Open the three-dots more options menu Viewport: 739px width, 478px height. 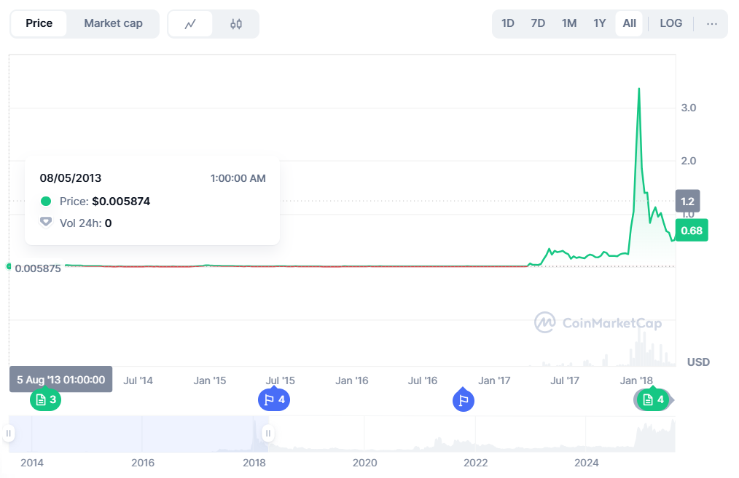711,23
